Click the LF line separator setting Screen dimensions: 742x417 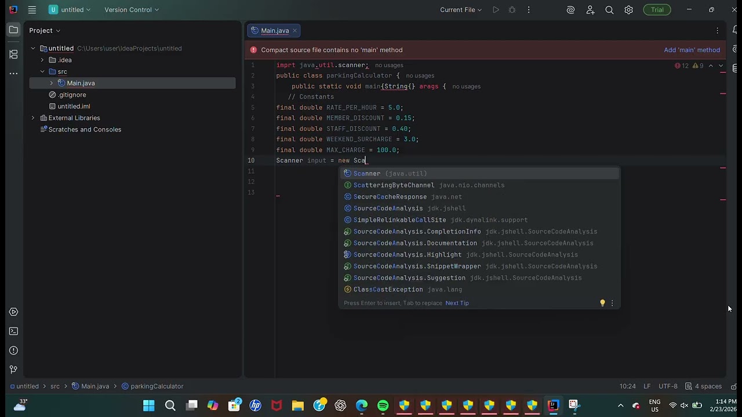click(x=647, y=386)
